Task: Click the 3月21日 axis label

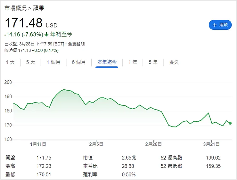Action: coord(211,144)
